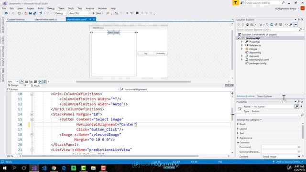Toggle designer artboard background button
This screenshot has width=306, height=172.
[35, 82]
